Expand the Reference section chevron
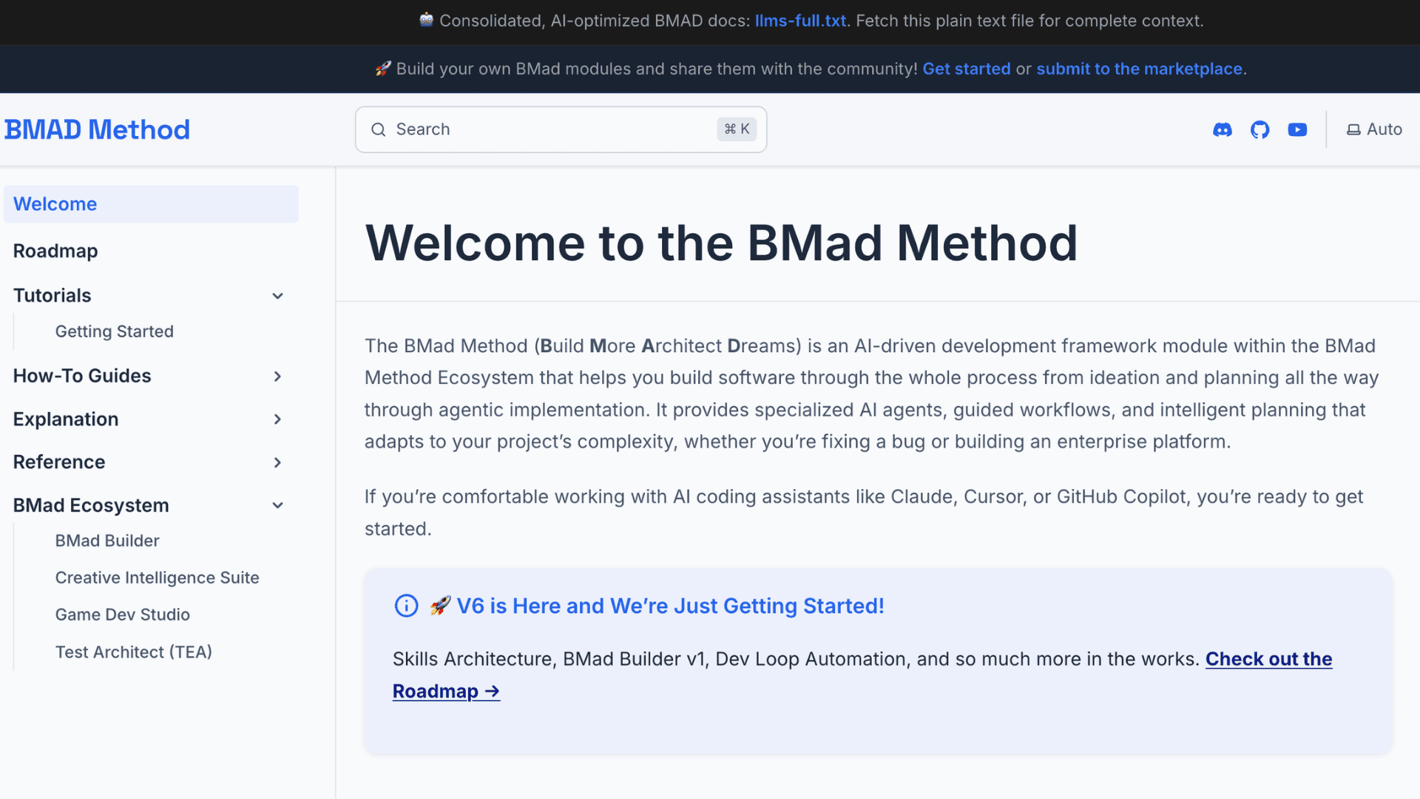Image resolution: width=1420 pixels, height=799 pixels. (277, 462)
